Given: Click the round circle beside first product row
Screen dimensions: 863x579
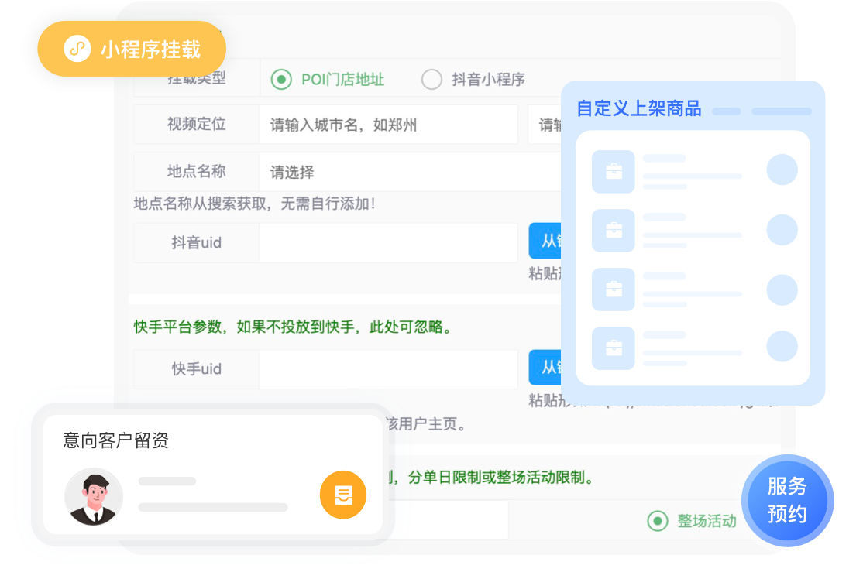Looking at the screenshot, I should pos(782,170).
